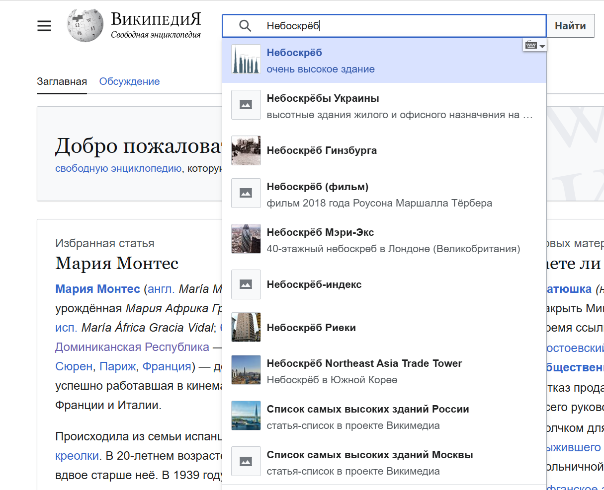
Task: Select the Заглавная tab
Action: point(62,81)
